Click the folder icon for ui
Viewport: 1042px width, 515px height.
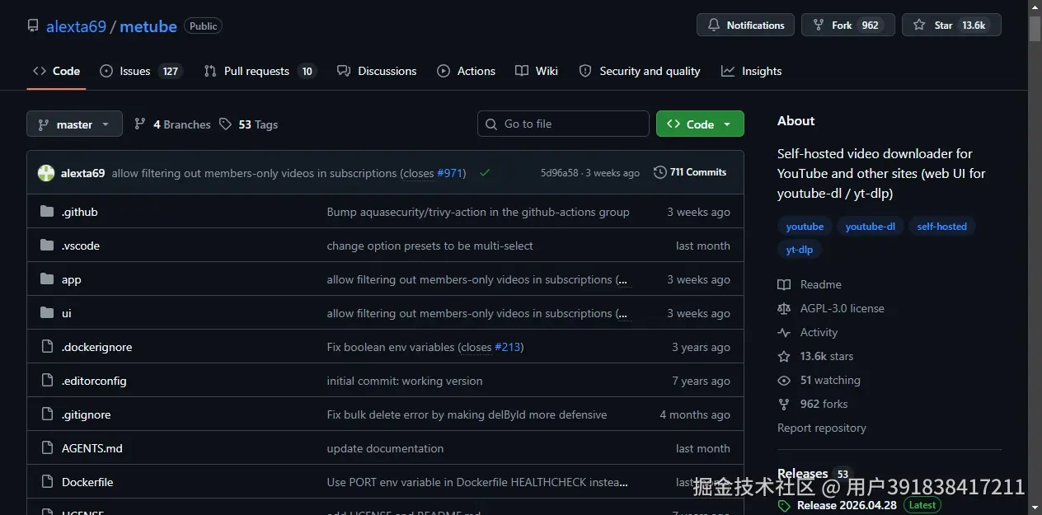pos(47,313)
